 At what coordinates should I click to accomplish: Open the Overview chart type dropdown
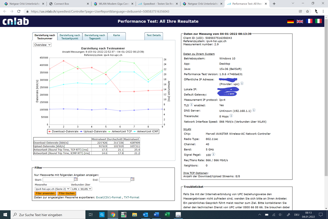(42, 45)
